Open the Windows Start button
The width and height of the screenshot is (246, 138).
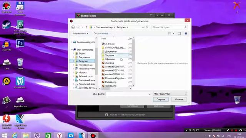[x=4, y=135]
